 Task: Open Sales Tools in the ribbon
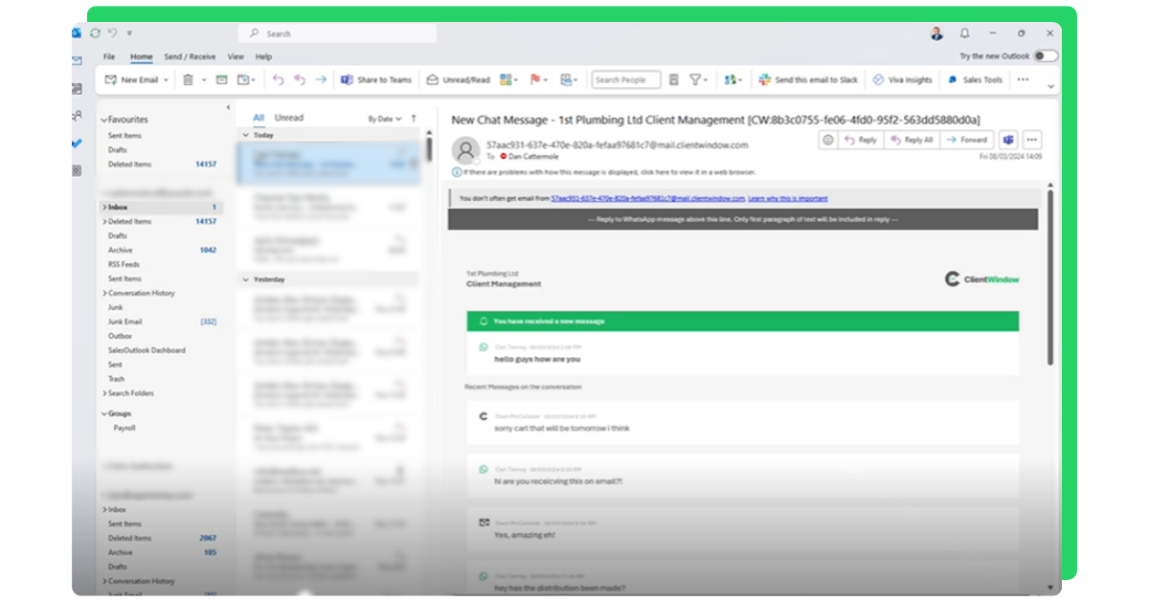coord(975,80)
